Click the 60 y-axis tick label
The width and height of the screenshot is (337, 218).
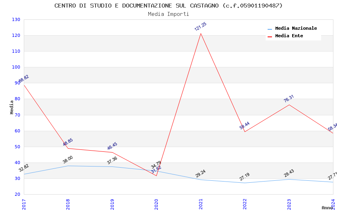[17, 131]
